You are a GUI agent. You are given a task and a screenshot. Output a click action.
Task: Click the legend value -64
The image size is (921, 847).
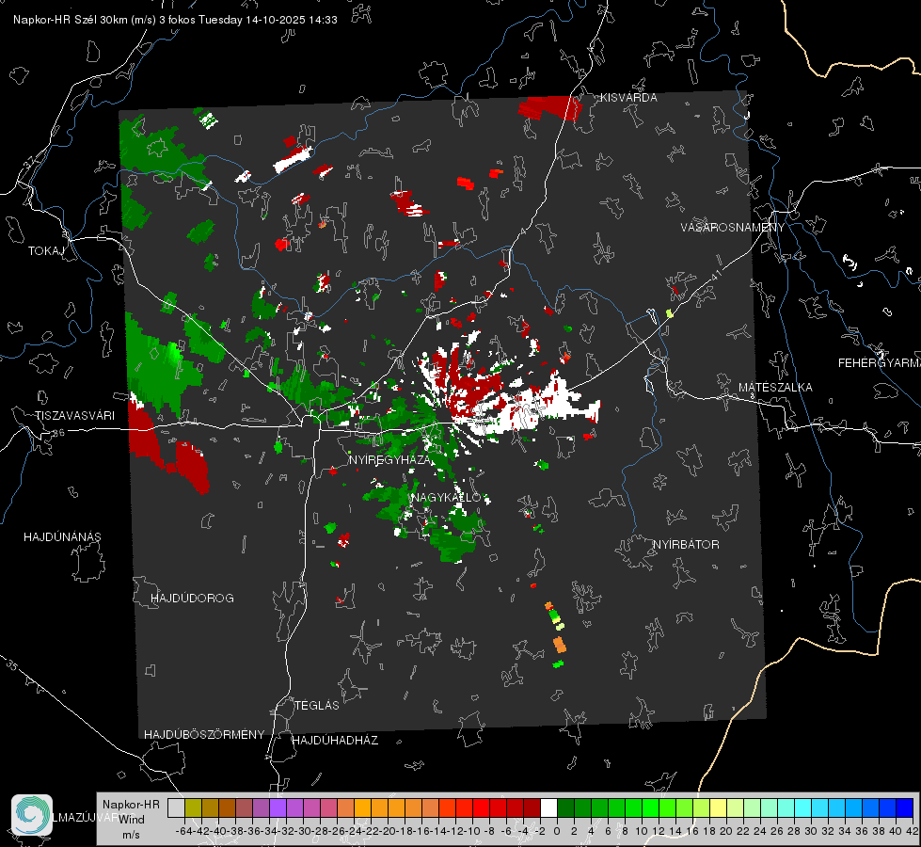(x=184, y=831)
